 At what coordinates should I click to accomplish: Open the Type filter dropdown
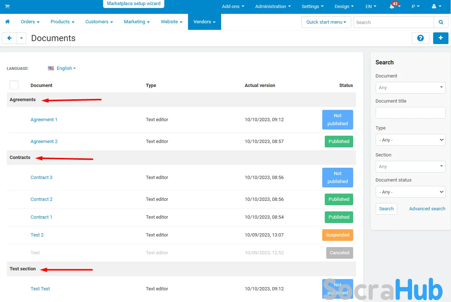(410, 140)
